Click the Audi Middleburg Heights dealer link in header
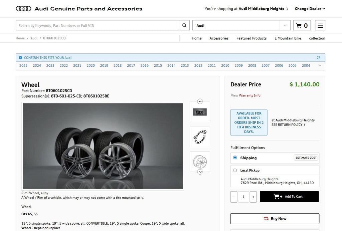342x231 pixels. coord(261,9)
